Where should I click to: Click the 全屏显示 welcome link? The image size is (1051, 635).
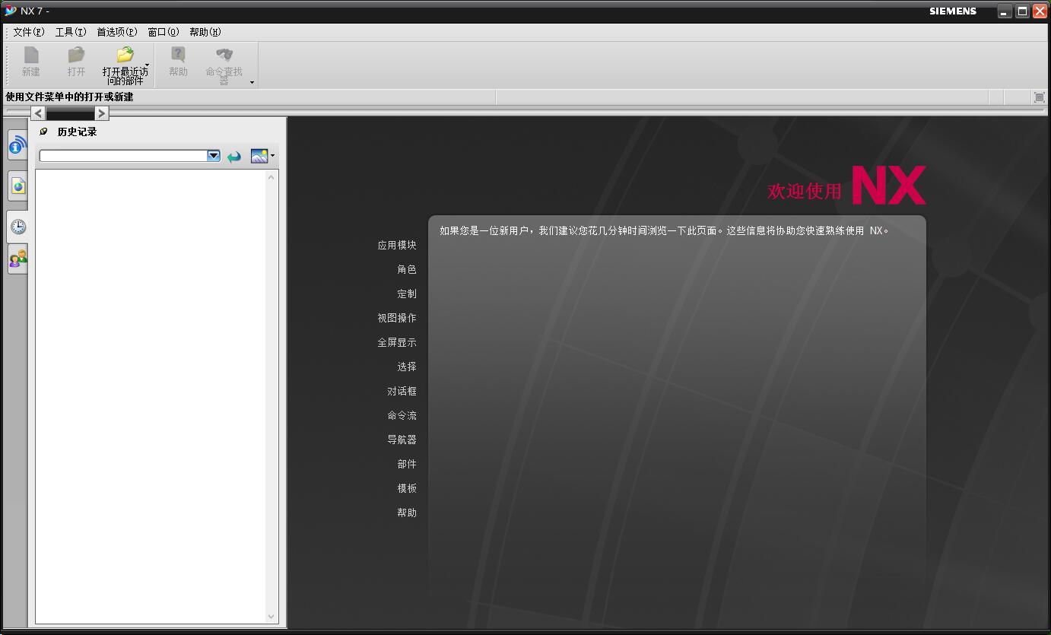(397, 342)
